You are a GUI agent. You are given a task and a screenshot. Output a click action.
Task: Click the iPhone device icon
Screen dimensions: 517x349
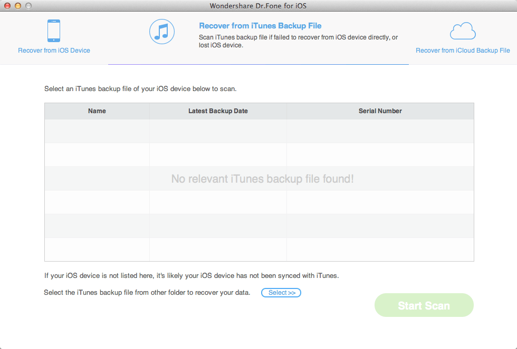[54, 31]
